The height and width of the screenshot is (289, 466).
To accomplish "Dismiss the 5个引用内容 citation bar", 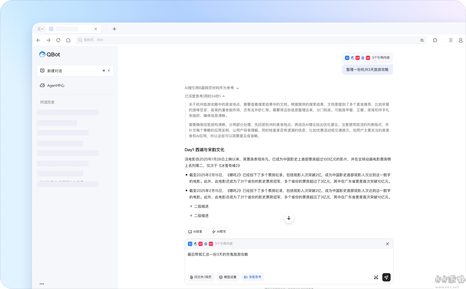I will click(387, 244).
